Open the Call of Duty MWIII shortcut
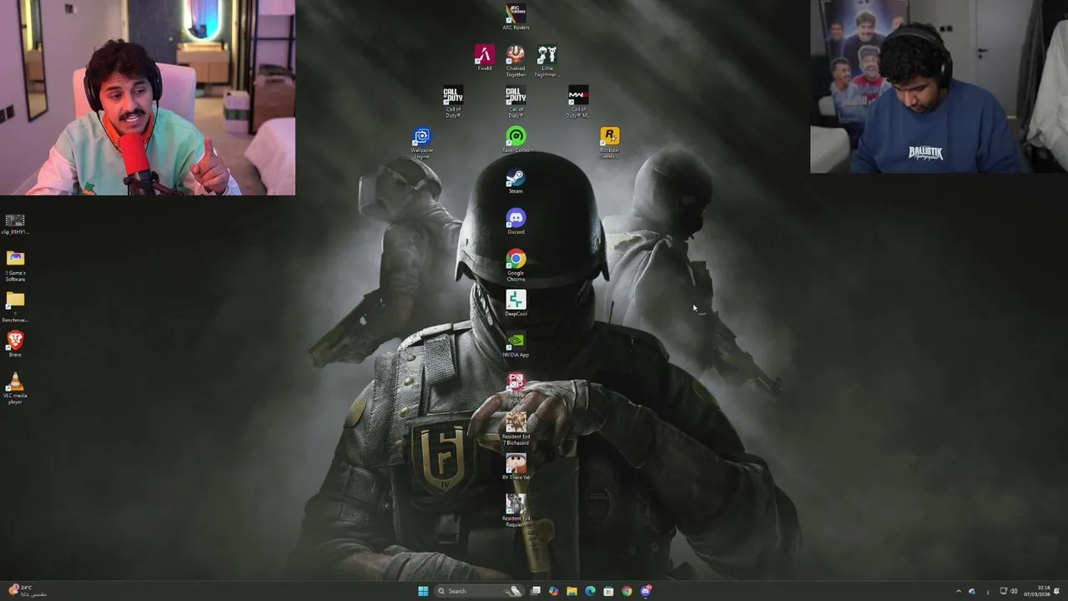Viewport: 1068px width, 601px height. [x=578, y=102]
